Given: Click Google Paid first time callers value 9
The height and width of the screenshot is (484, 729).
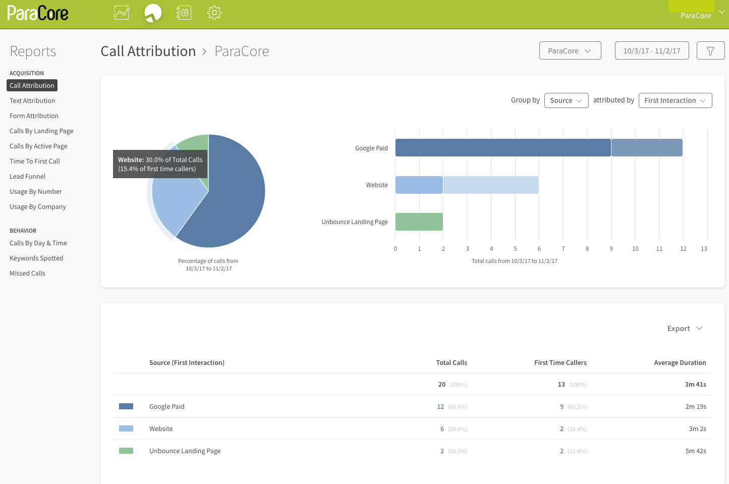Looking at the screenshot, I should pyautogui.click(x=562, y=407).
